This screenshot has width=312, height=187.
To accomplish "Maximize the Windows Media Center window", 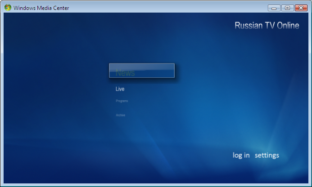I will tap(287, 8).
